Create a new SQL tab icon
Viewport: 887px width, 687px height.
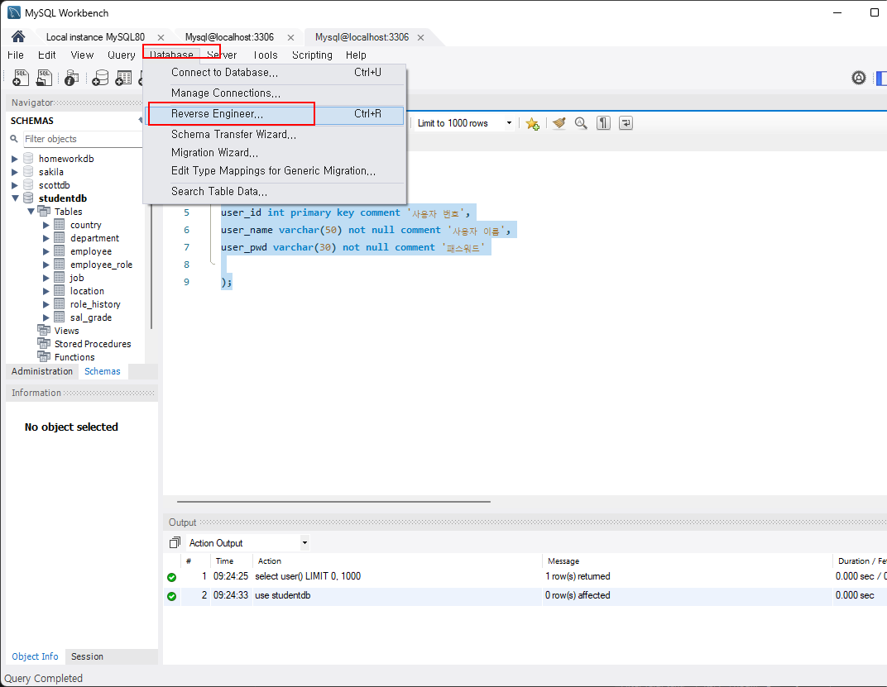click(x=21, y=78)
